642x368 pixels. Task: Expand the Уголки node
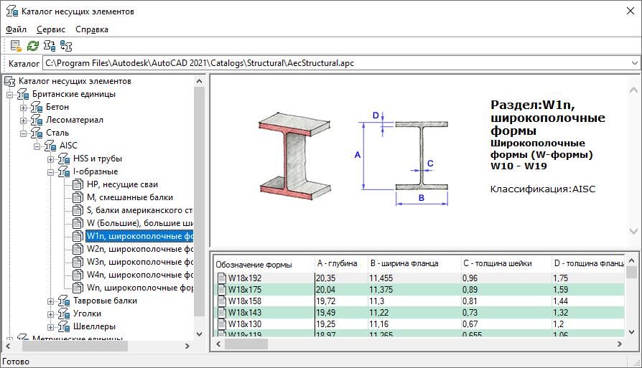point(51,314)
